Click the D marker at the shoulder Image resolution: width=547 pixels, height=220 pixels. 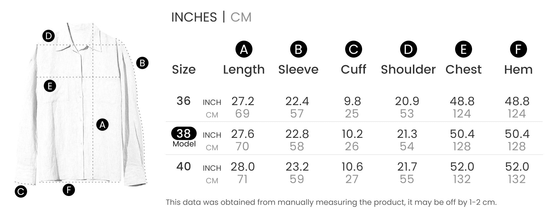tap(48, 36)
